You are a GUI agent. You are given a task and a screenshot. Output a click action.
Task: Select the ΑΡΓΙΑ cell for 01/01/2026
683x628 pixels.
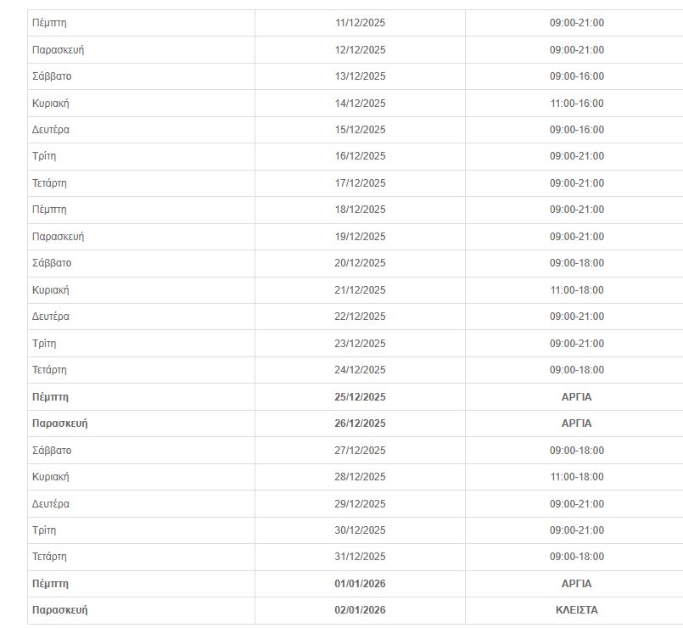576,584
